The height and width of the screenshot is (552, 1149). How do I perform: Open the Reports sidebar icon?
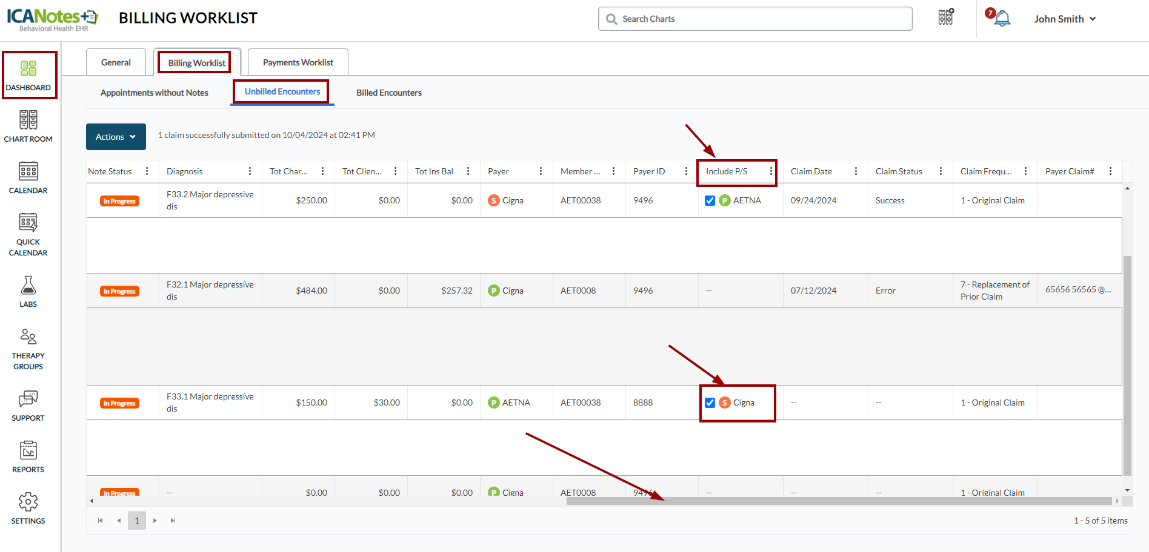click(28, 456)
